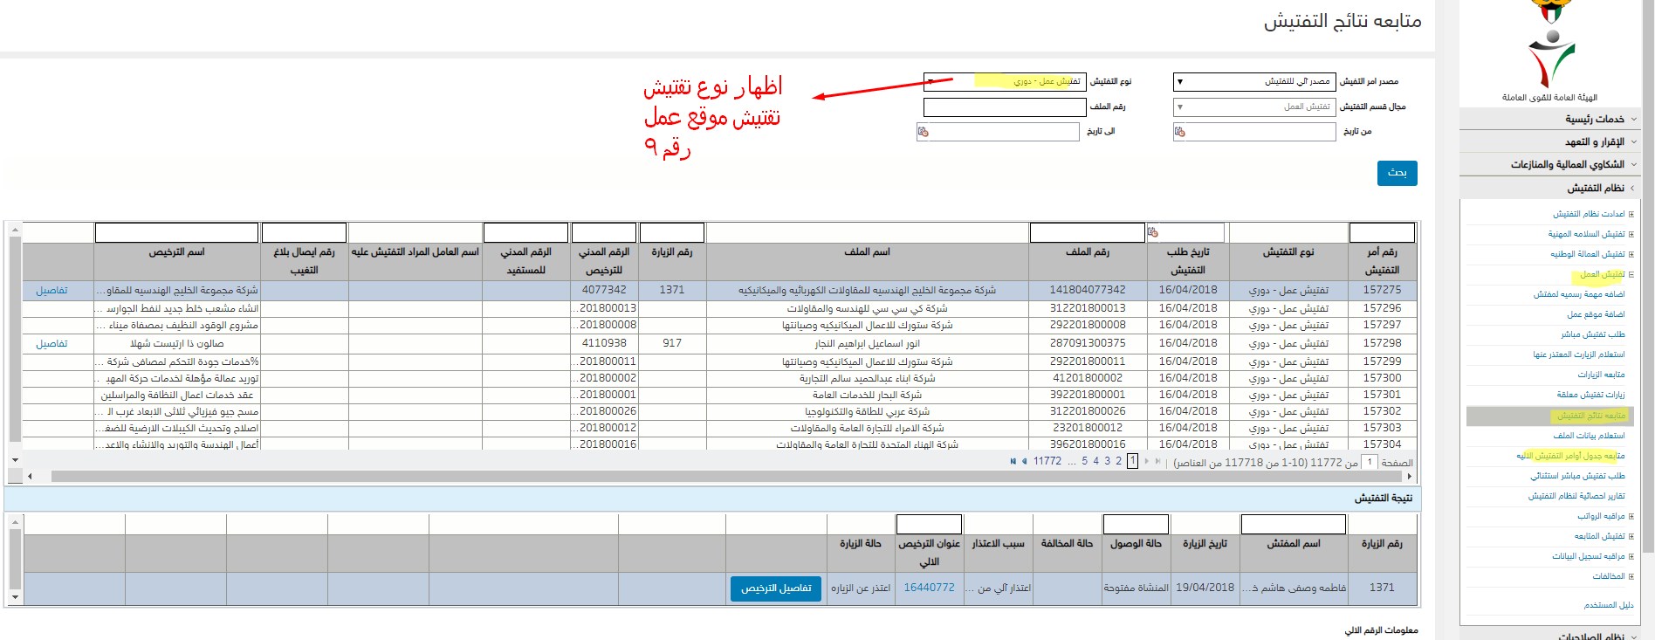Click رقم الملف column filter box in grid

[x=1087, y=232]
